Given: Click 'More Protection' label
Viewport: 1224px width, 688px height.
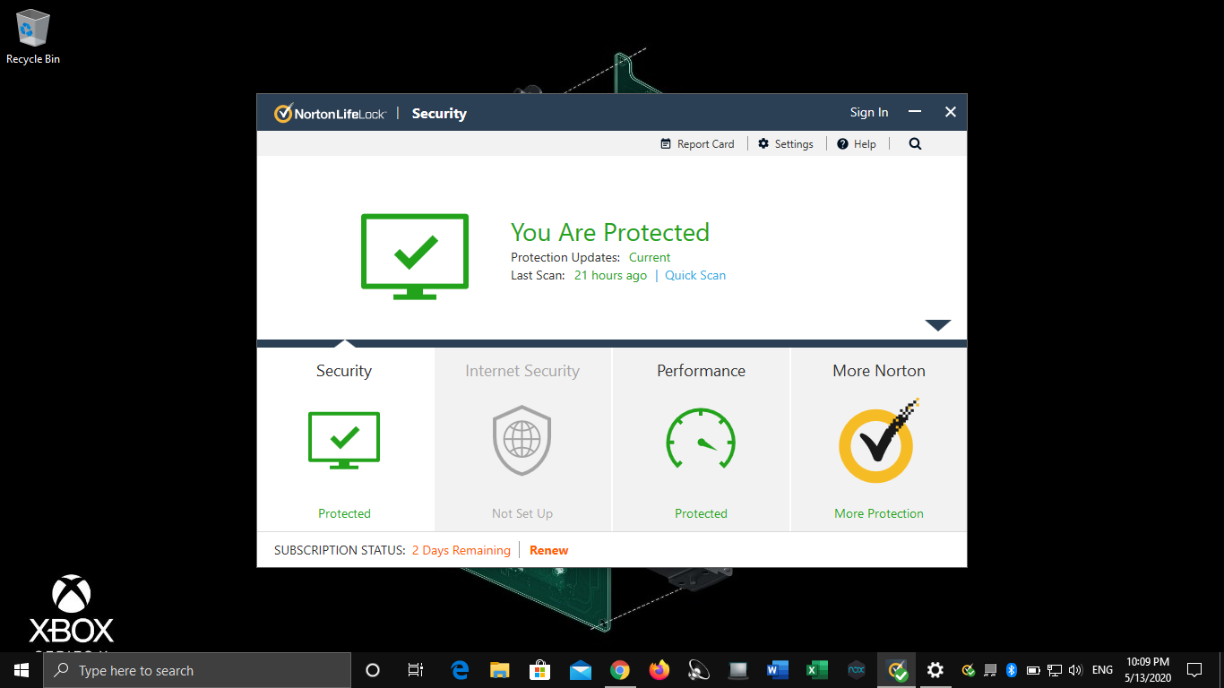Looking at the screenshot, I should pos(879,513).
